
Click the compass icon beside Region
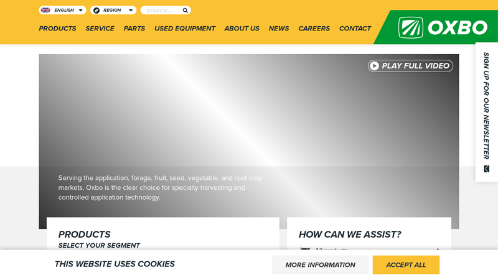(x=96, y=11)
